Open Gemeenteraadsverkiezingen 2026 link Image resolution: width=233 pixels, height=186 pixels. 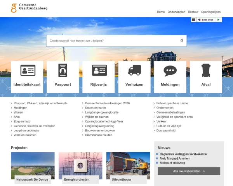(107, 103)
